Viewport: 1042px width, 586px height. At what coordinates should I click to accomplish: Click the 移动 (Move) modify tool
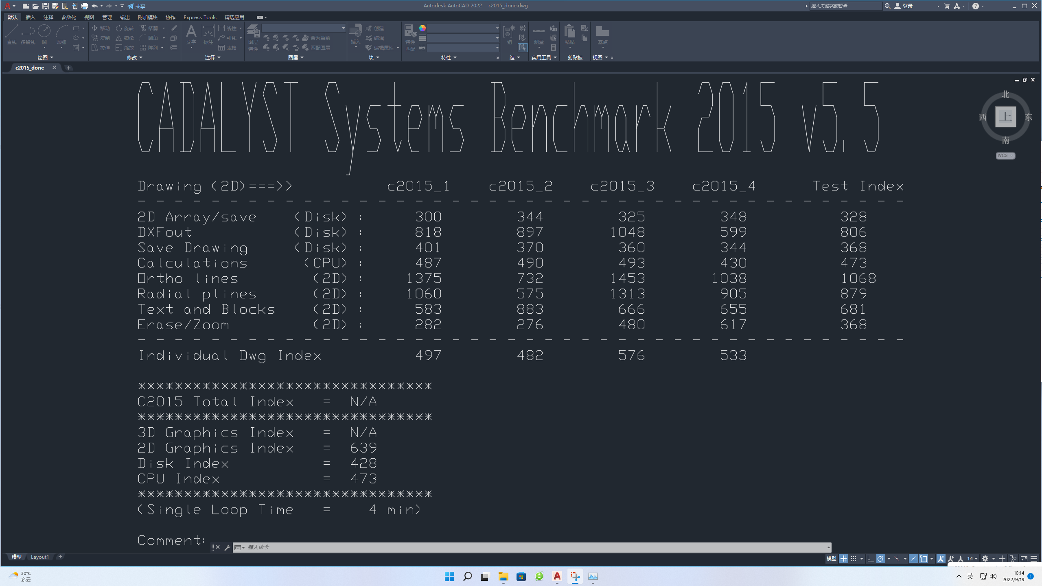click(x=101, y=28)
